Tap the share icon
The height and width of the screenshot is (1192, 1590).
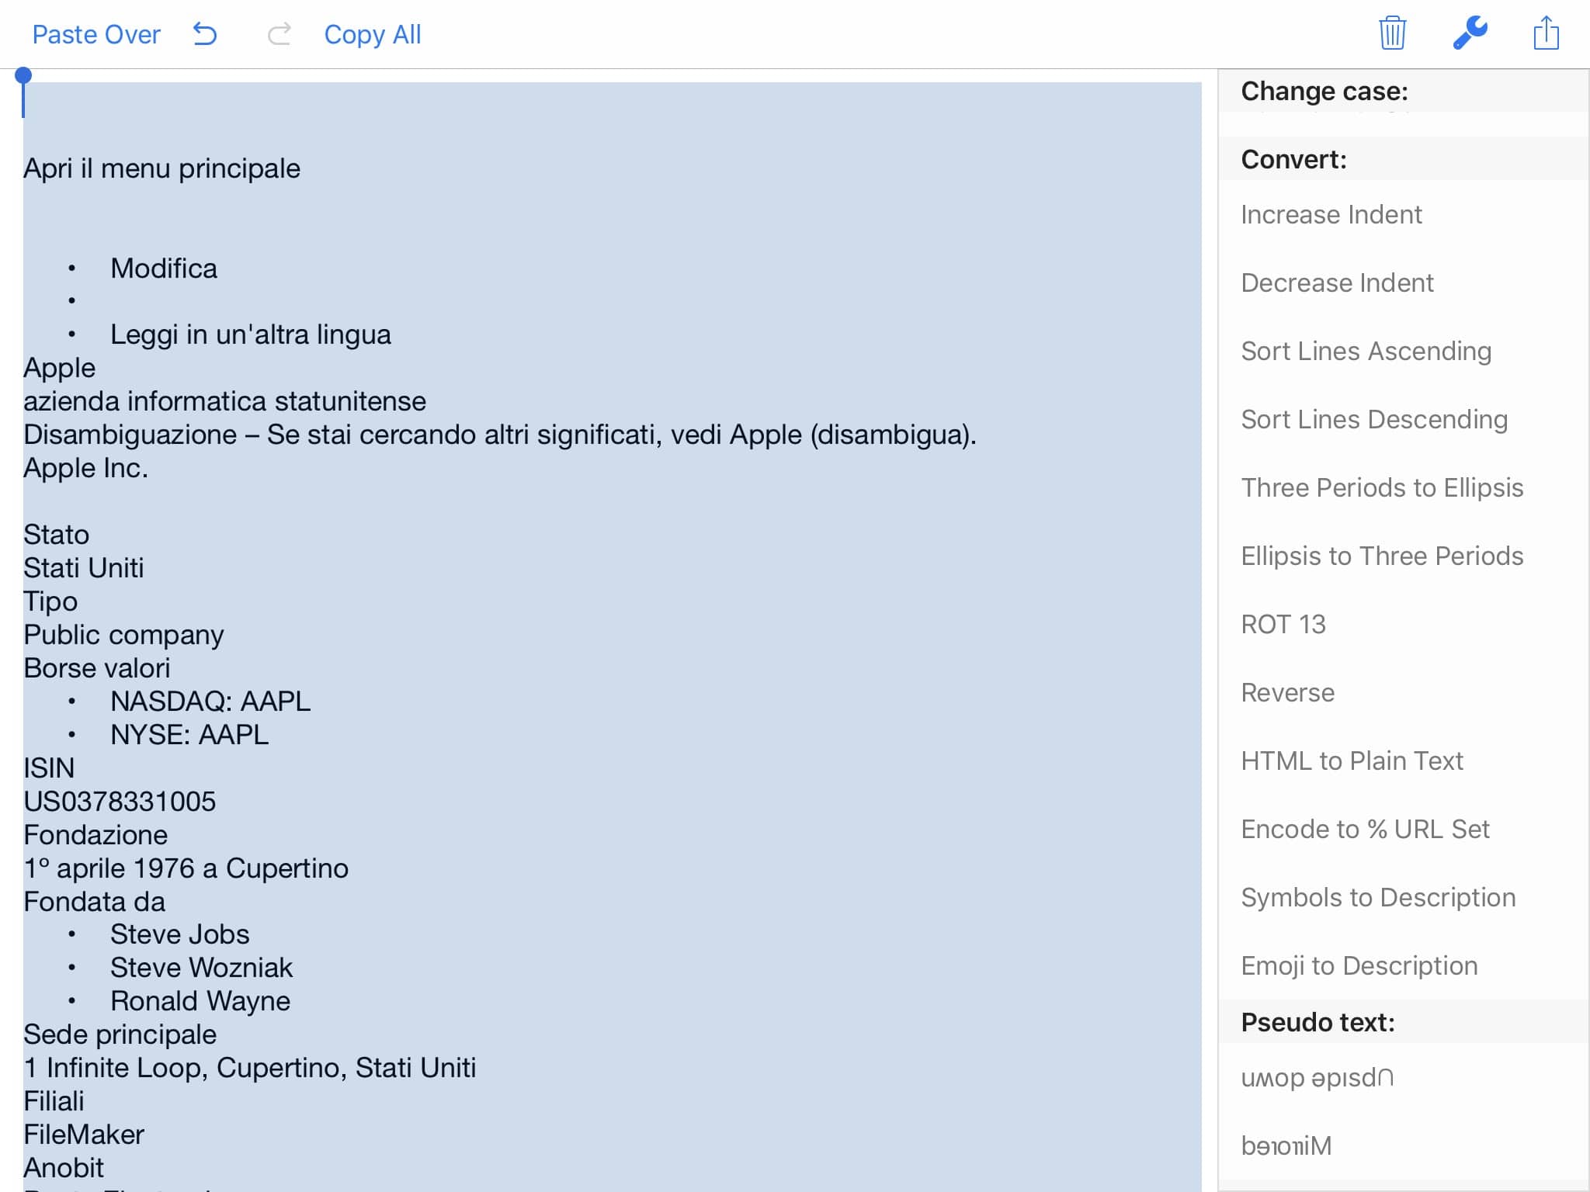coord(1546,33)
